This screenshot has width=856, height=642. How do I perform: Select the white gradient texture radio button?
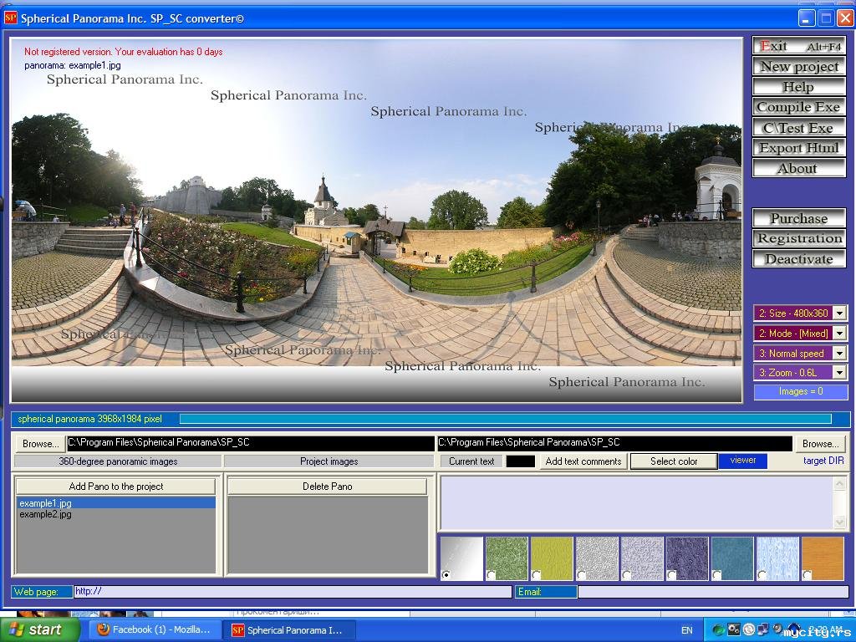coord(446,574)
